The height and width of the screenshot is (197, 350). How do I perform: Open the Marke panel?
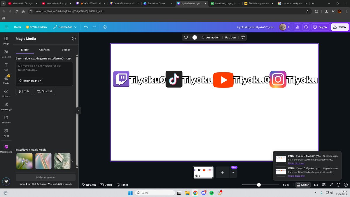point(6,80)
